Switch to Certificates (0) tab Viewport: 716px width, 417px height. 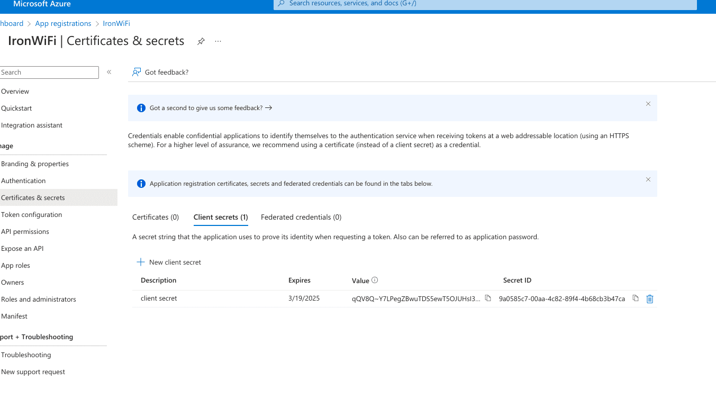click(156, 217)
